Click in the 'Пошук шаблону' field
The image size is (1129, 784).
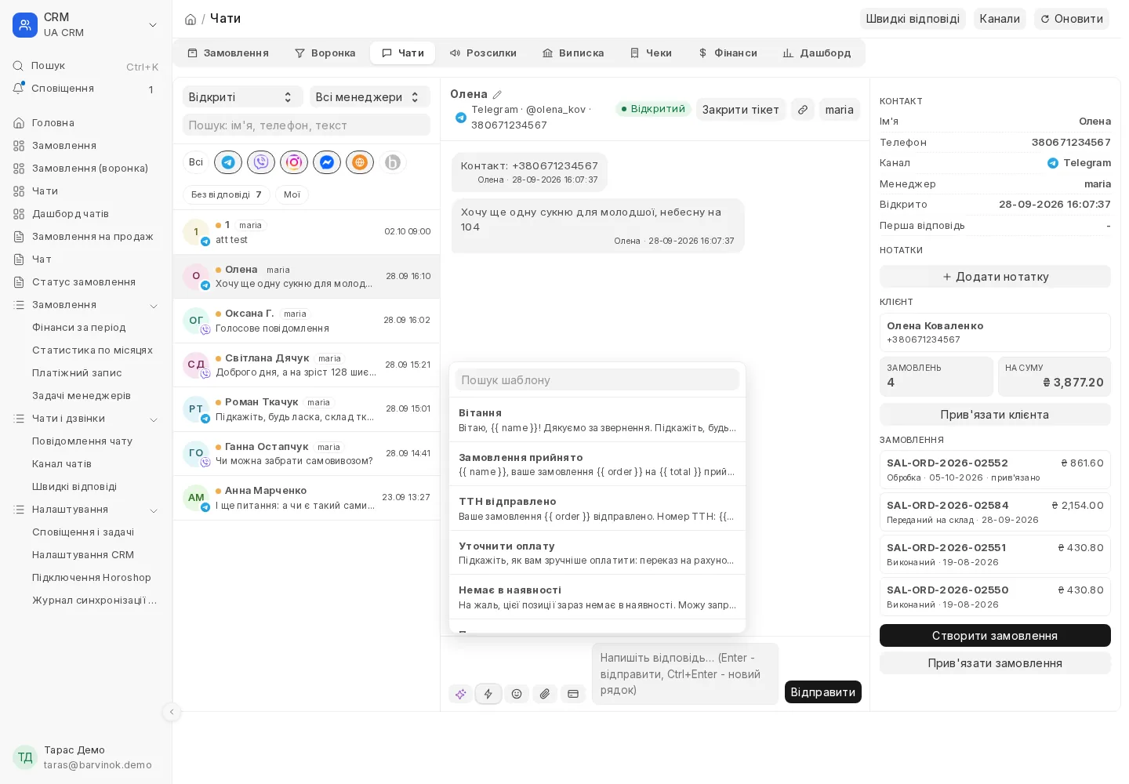(x=597, y=380)
